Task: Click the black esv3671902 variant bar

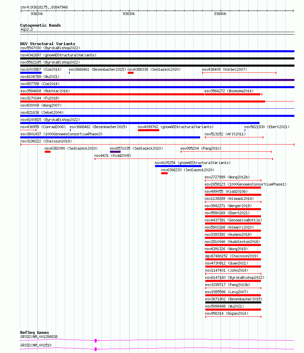Action: point(233,302)
